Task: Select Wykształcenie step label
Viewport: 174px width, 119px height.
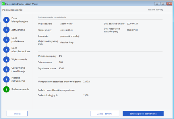Action: click(19, 59)
